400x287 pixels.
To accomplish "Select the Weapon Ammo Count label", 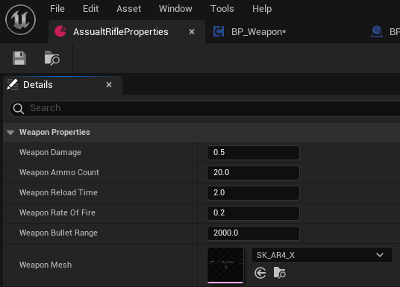I will [59, 172].
